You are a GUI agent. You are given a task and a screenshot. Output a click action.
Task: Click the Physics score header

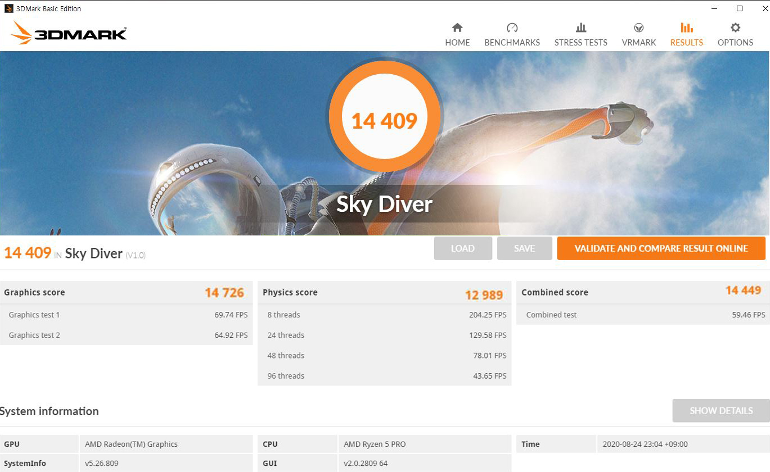point(290,292)
